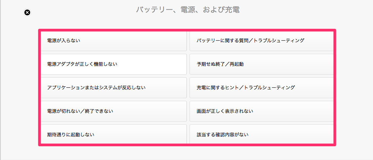The image size is (373, 160).
Task: Pick the none-of-these-apply entry at bottom right
Action: (262, 134)
